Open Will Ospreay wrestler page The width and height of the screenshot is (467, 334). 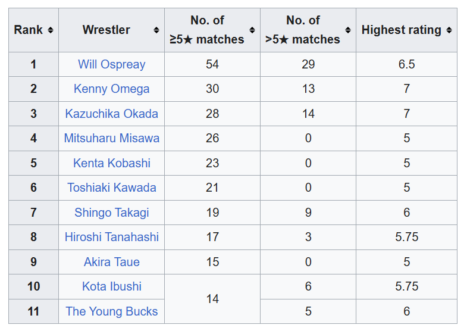(112, 64)
